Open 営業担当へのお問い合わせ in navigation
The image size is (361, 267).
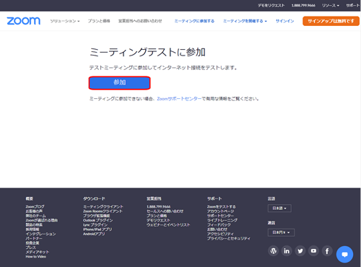coord(140,21)
